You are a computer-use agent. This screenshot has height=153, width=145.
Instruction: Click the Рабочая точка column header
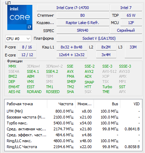(x=26, y=104)
